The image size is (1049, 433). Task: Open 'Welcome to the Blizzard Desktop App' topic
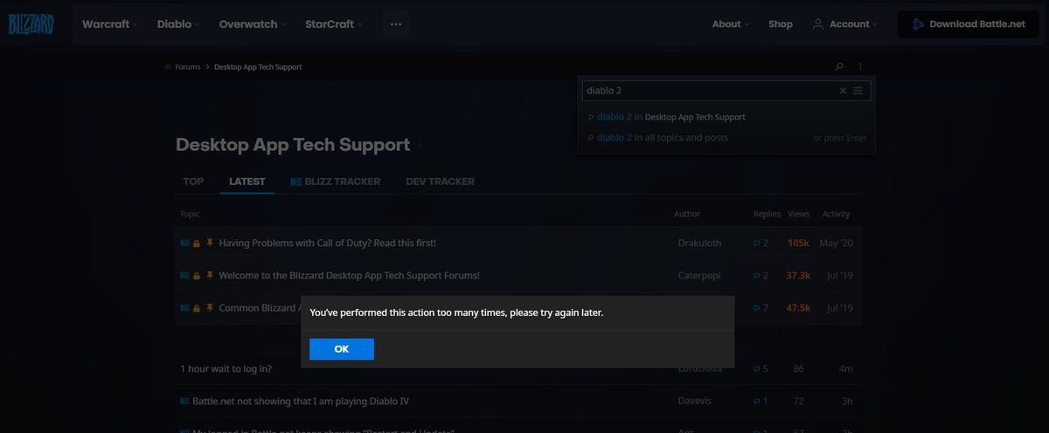pos(349,275)
